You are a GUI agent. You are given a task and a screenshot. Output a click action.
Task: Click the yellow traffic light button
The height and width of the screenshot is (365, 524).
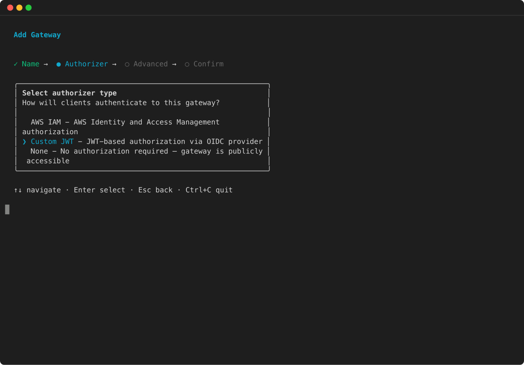coord(18,7)
